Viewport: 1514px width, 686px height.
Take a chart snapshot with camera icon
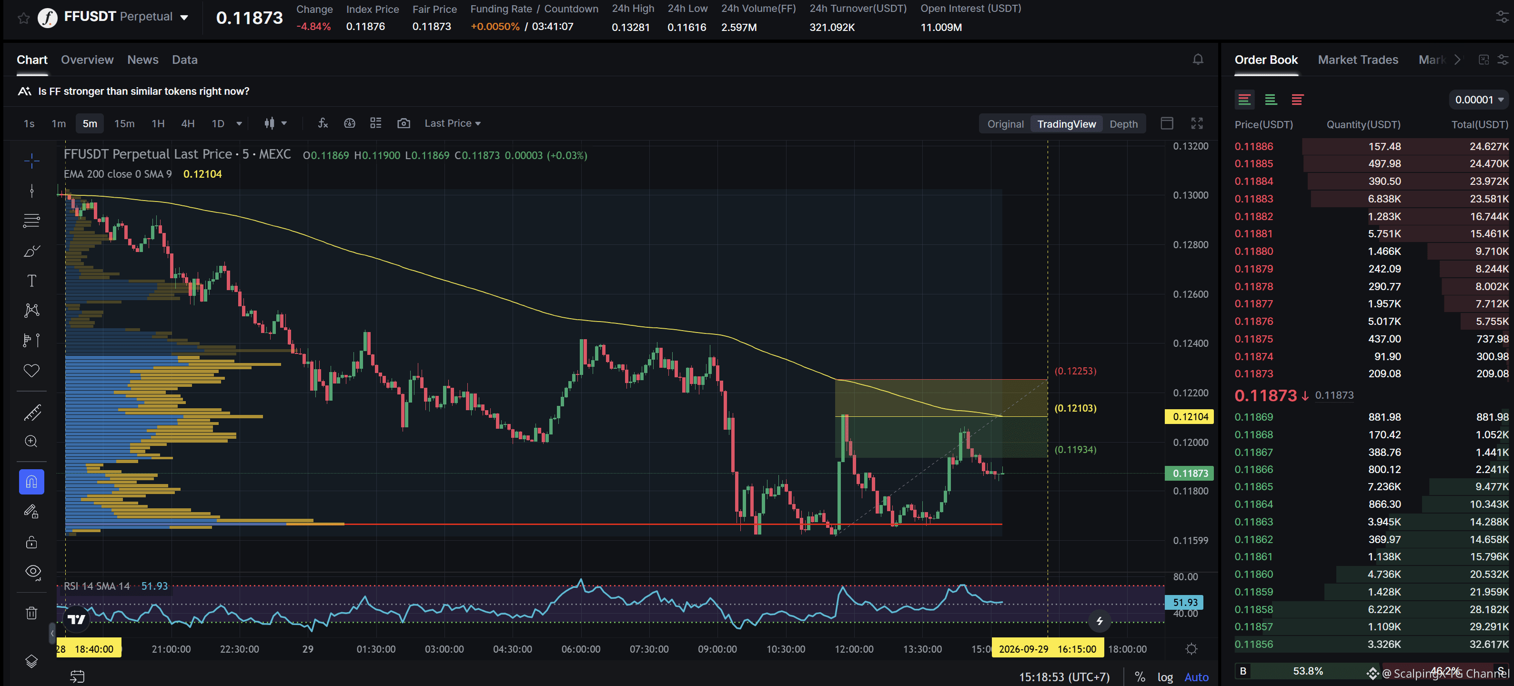point(403,123)
